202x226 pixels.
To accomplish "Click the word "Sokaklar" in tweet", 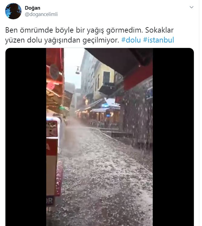I will click(159, 30).
